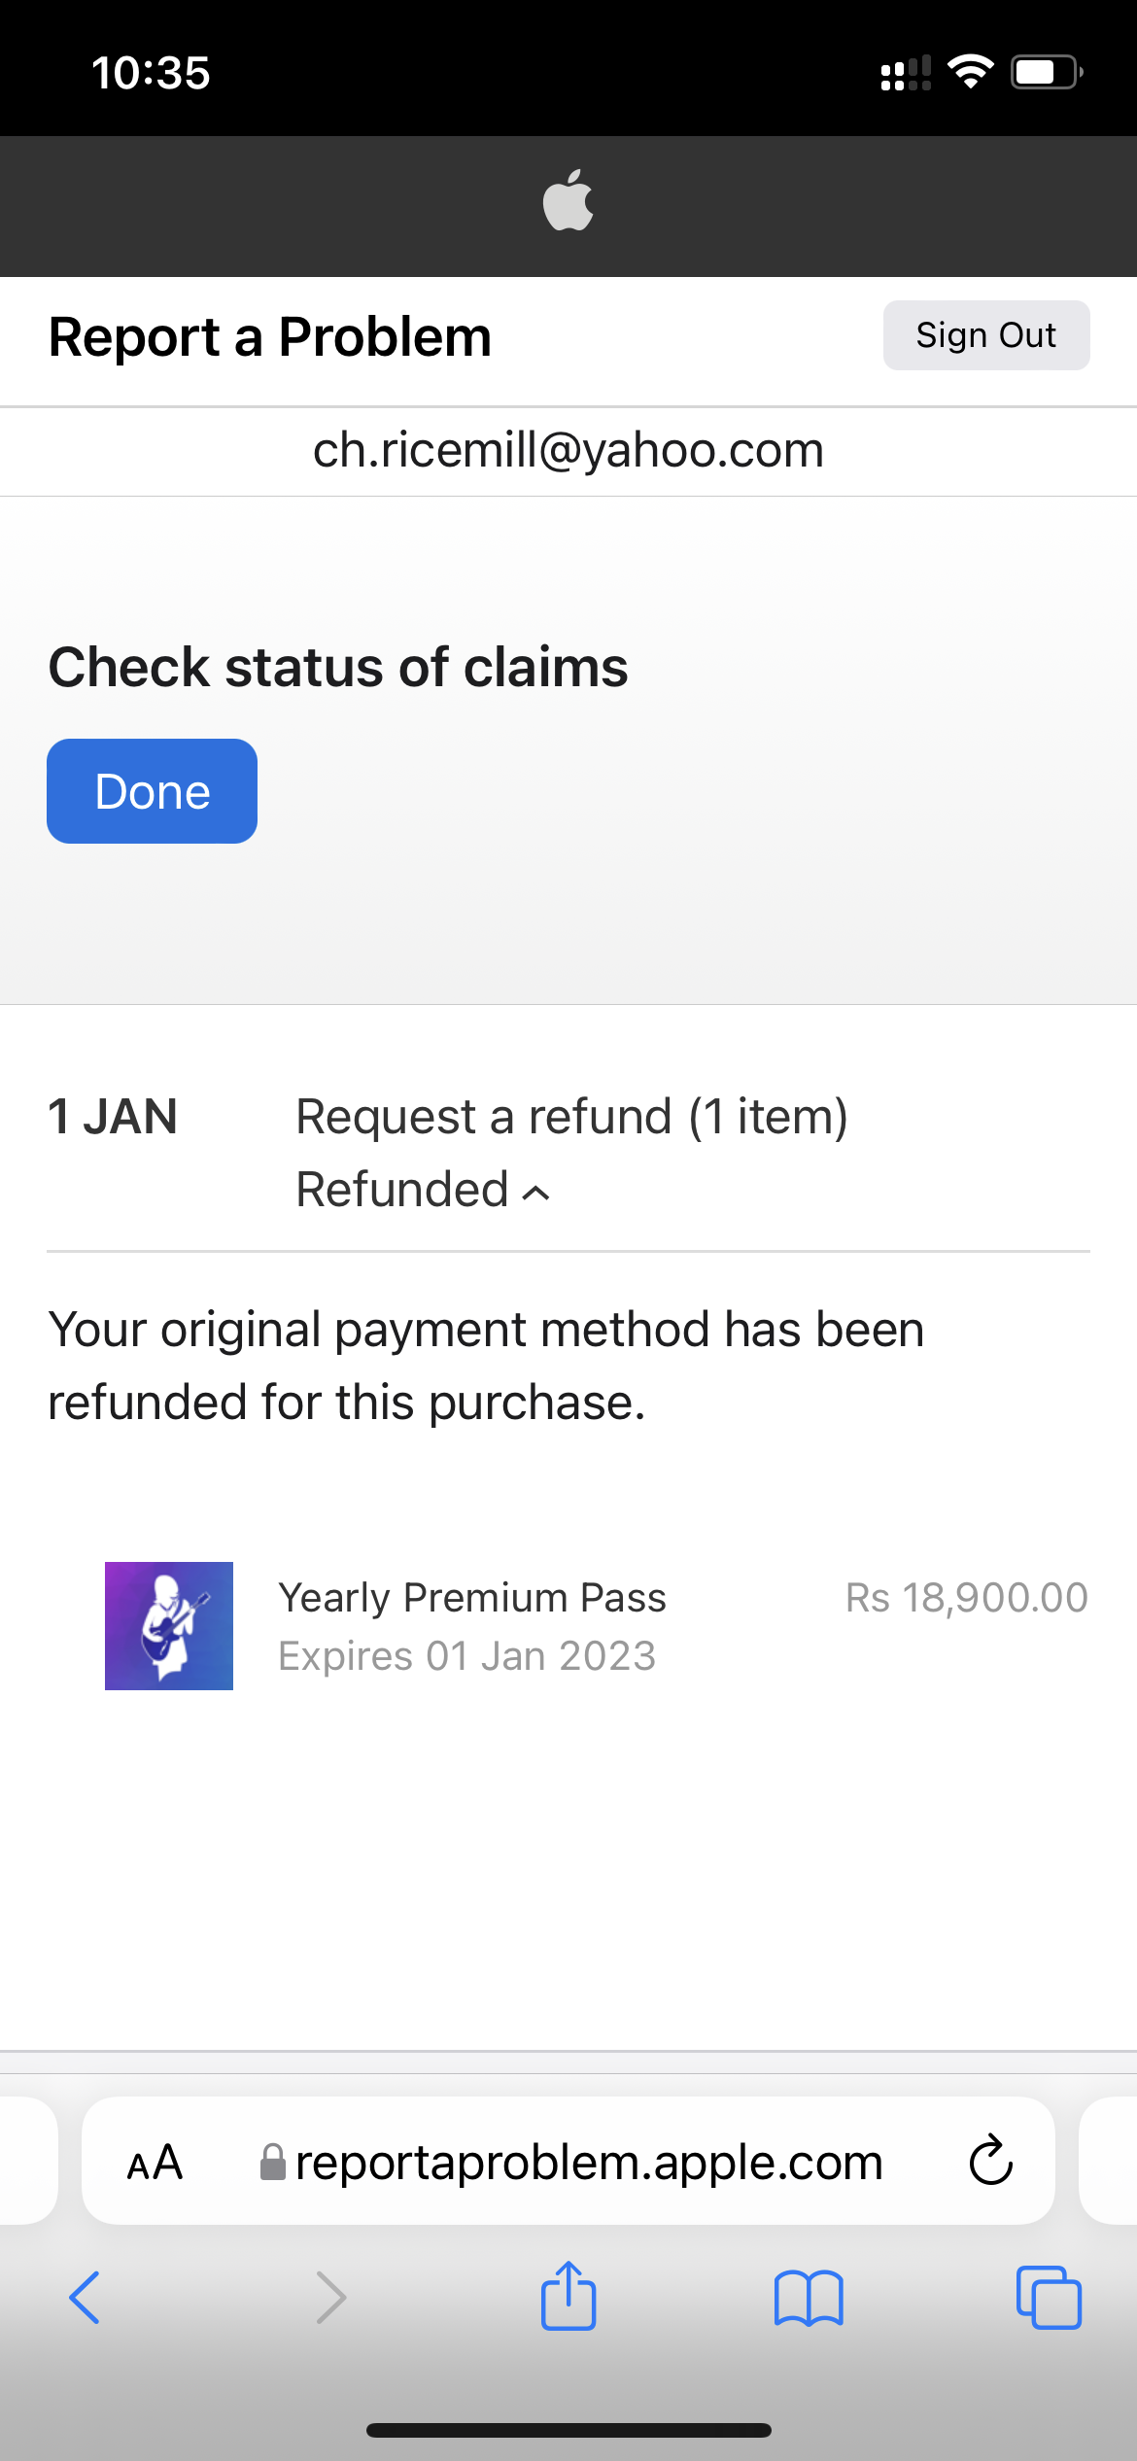Go back with the Safari back arrow
Screen dimensions: 1137x2461
point(85,2298)
